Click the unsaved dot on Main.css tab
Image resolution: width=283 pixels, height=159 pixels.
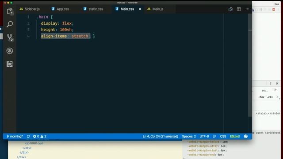pos(140,9)
